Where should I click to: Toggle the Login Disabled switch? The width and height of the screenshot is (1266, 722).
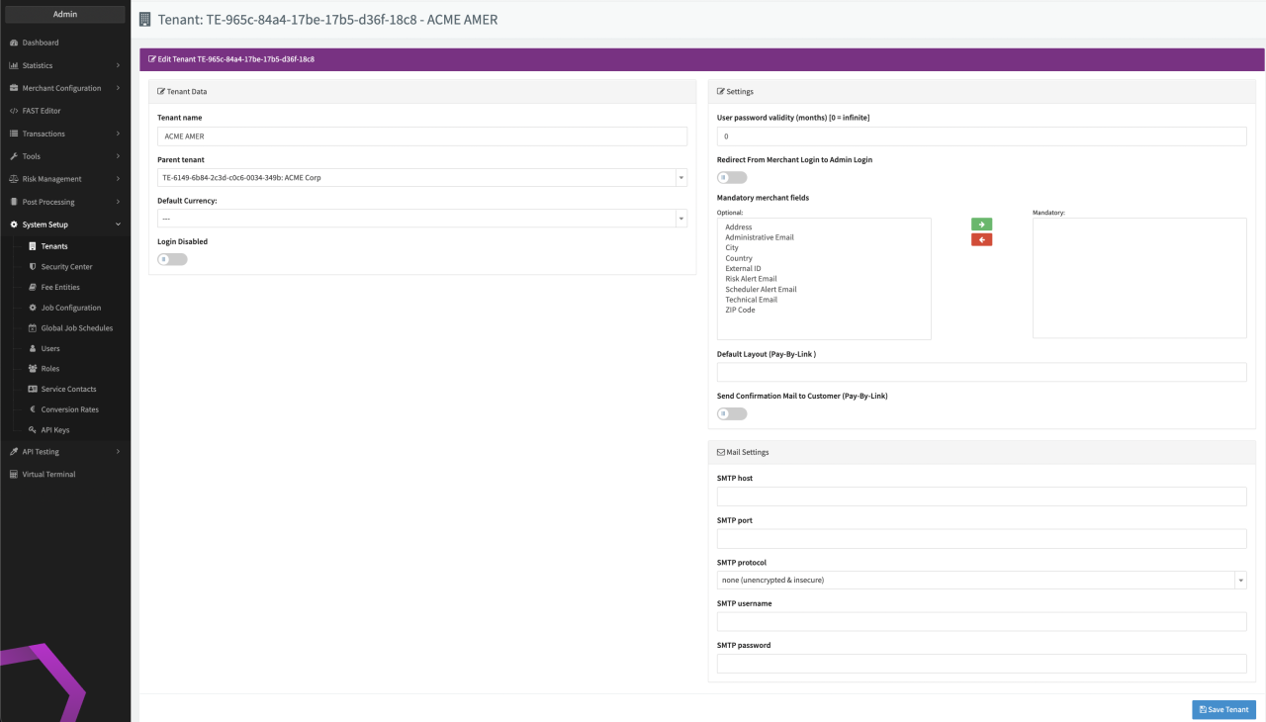172,259
